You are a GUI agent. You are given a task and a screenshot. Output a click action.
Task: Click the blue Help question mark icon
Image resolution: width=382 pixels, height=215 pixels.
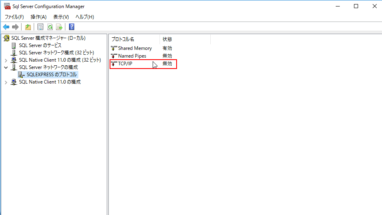71,27
